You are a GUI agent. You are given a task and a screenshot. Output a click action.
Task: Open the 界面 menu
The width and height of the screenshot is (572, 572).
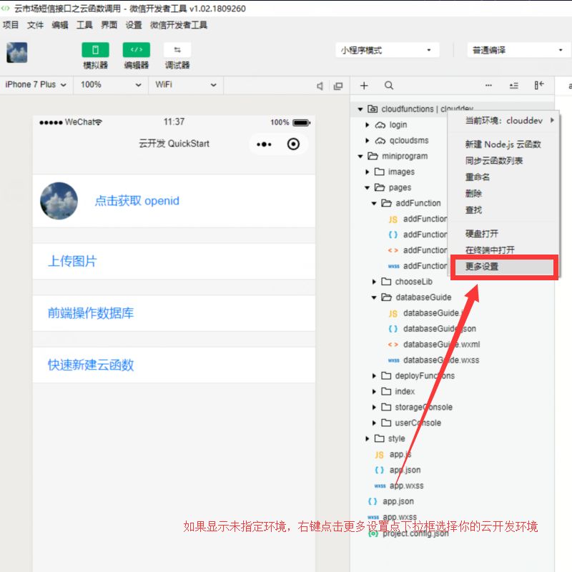109,25
